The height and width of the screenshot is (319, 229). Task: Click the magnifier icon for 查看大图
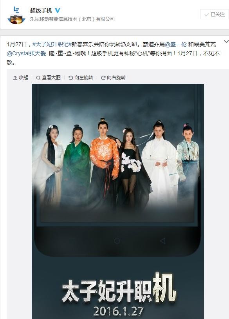point(38,78)
